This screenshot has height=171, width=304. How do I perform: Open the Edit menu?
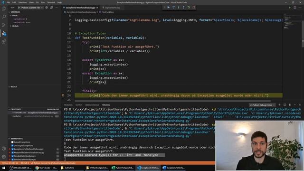point(14,2)
